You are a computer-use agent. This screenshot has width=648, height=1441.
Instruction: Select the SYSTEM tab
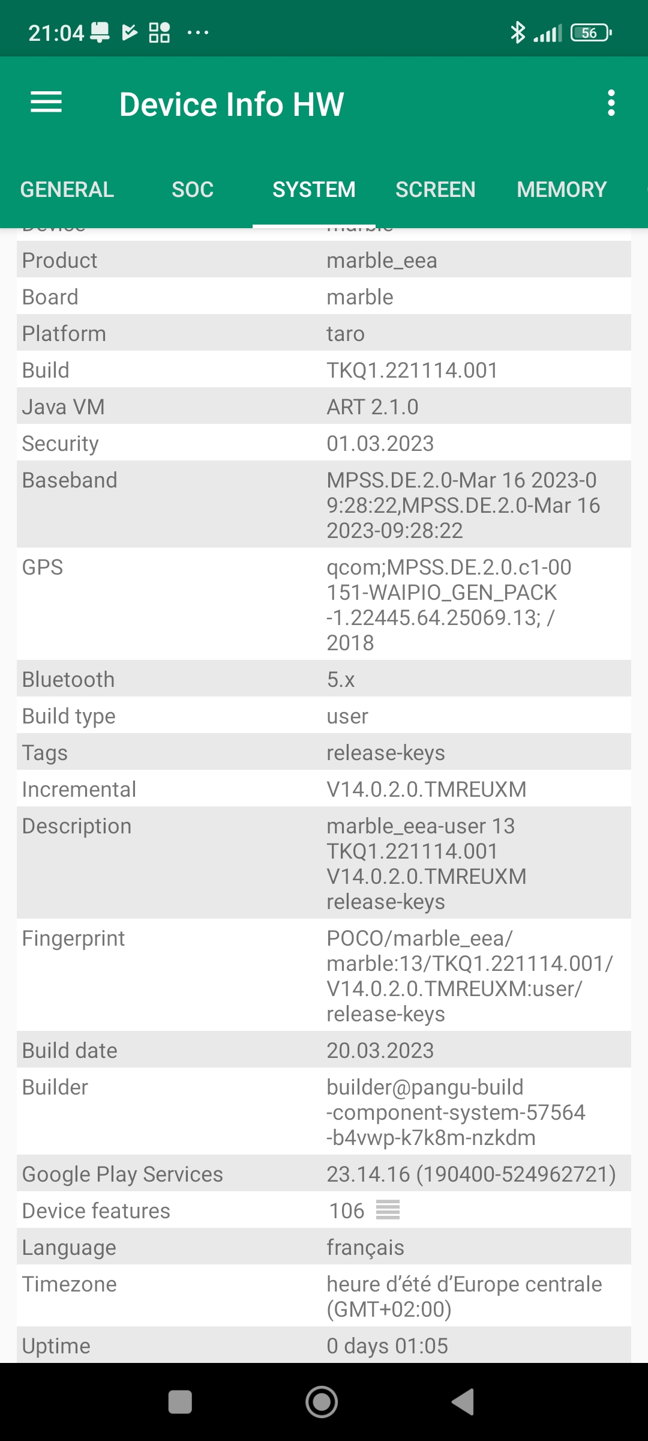click(314, 190)
